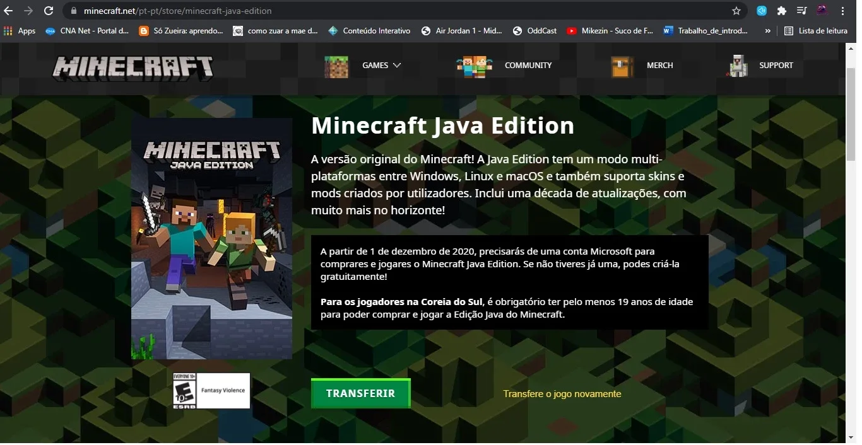Image resolution: width=862 pixels, height=445 pixels.
Task: Reload the Minecraft store page
Action: (x=49, y=11)
